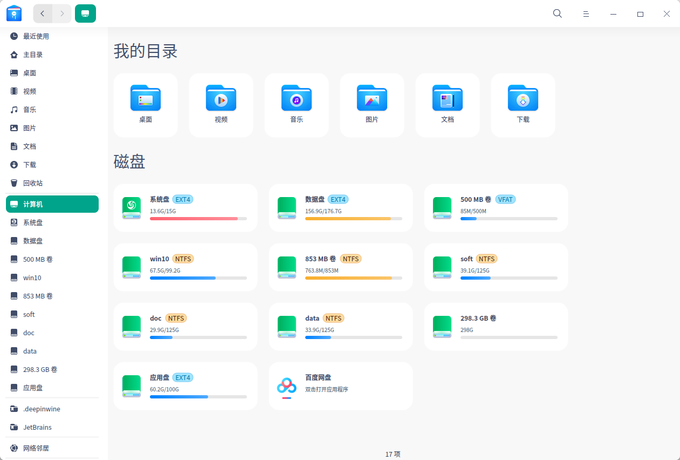
Task: Select 图片 in the sidebar
Action: pos(52,128)
